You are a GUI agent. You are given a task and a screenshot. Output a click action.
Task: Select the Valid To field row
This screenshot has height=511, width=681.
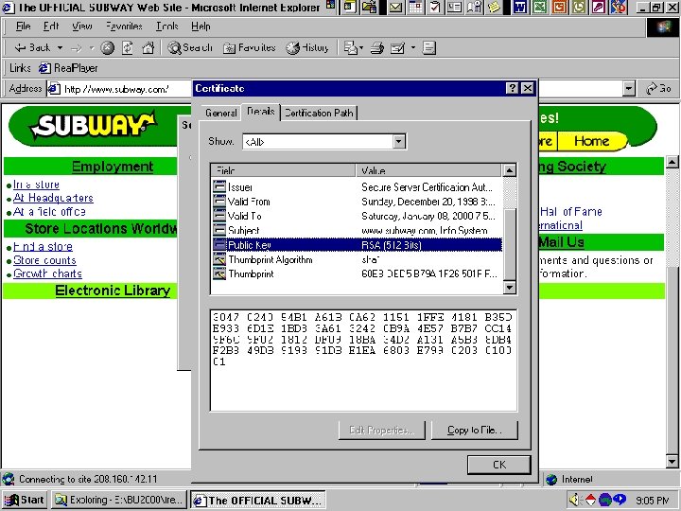coord(357,216)
